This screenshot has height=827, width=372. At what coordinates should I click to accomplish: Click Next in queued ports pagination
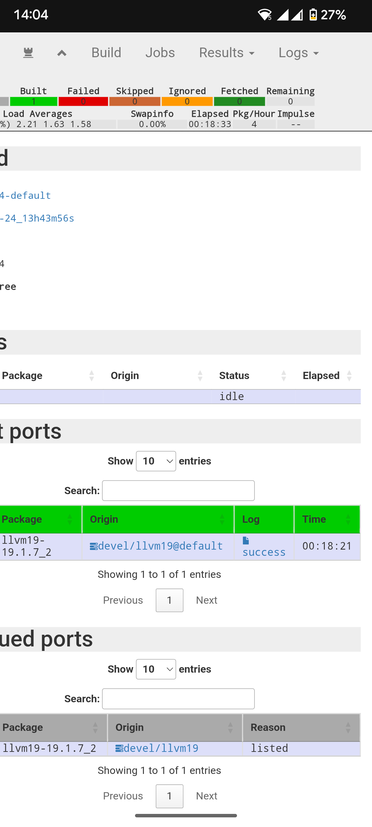click(x=206, y=796)
